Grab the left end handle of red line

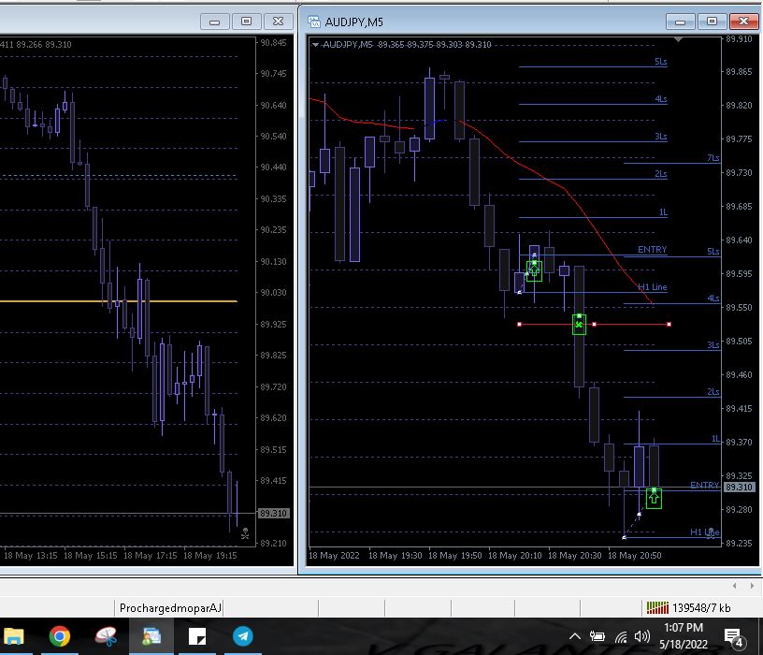(519, 325)
